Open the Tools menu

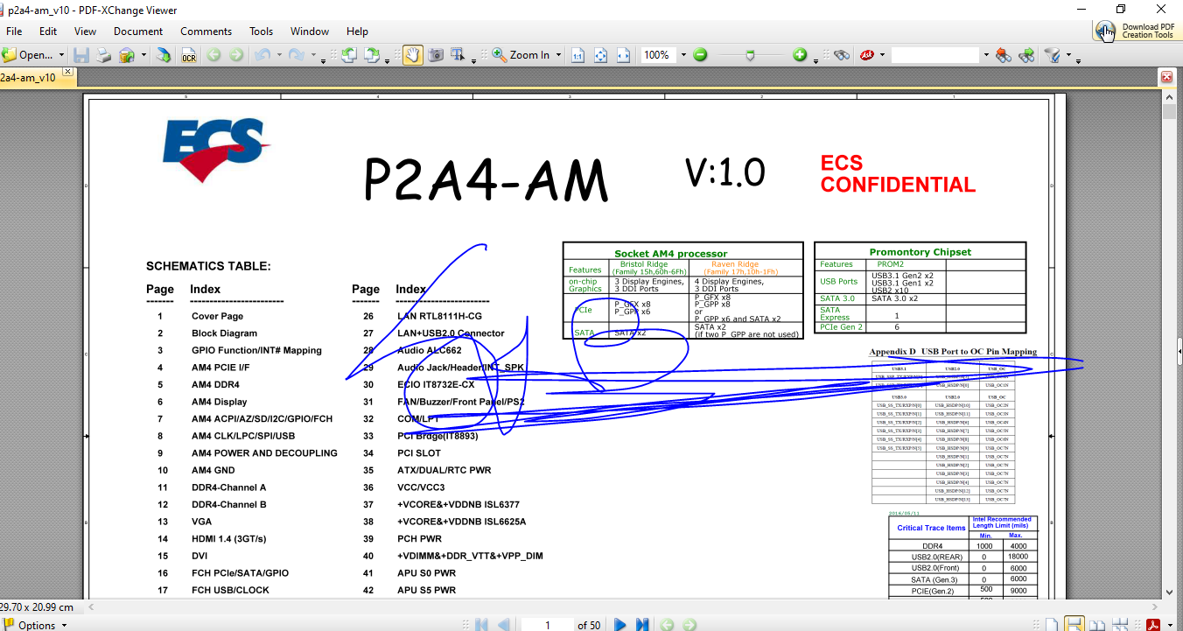(262, 32)
